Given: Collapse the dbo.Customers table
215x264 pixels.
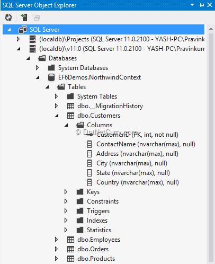Looking at the screenshot, I should [57, 116].
